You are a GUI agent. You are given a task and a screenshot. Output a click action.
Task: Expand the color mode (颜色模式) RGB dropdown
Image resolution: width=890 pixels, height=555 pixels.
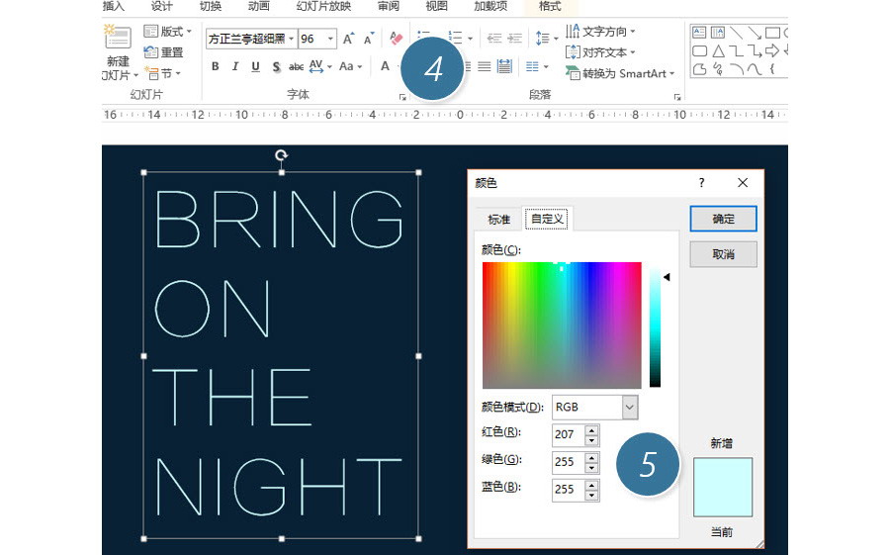[630, 407]
